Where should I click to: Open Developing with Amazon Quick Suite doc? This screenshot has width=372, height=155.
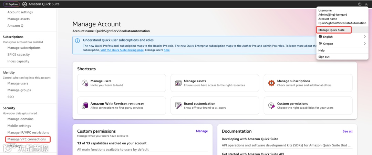click(250, 139)
